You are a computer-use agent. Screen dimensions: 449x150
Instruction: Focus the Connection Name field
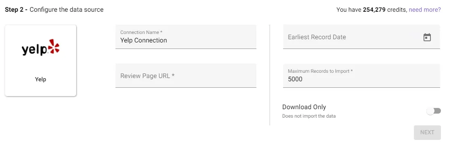click(x=186, y=37)
